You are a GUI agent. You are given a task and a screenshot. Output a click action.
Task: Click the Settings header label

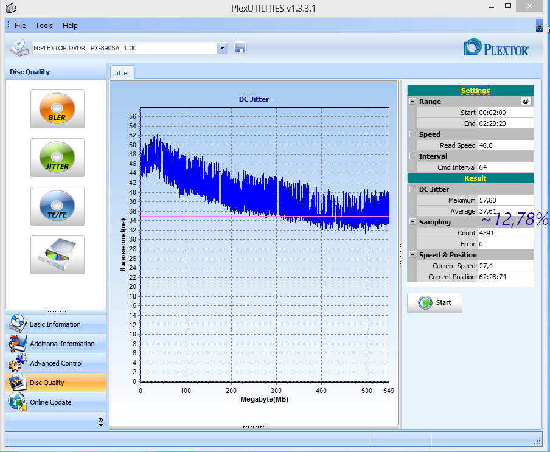click(x=475, y=91)
